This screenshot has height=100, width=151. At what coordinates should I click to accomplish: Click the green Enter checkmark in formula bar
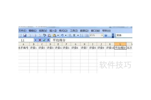point(44,40)
